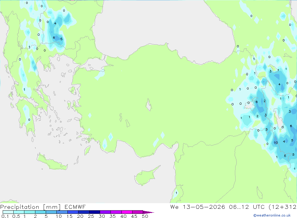
Task: Select the 30–35 mm purple legend swatch
Action: coord(105,212)
